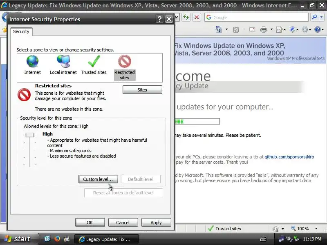This screenshot has width=327, height=245.
Task: Switch to the Security tab
Action: pos(21,31)
